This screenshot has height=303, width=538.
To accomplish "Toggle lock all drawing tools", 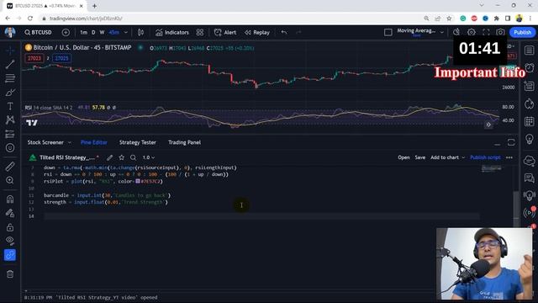I will 10,227.
